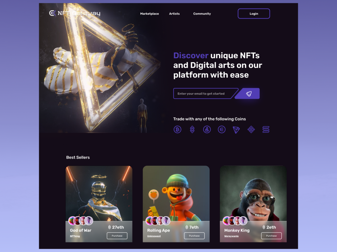Open the NFTking creator link

pyautogui.click(x=75, y=236)
